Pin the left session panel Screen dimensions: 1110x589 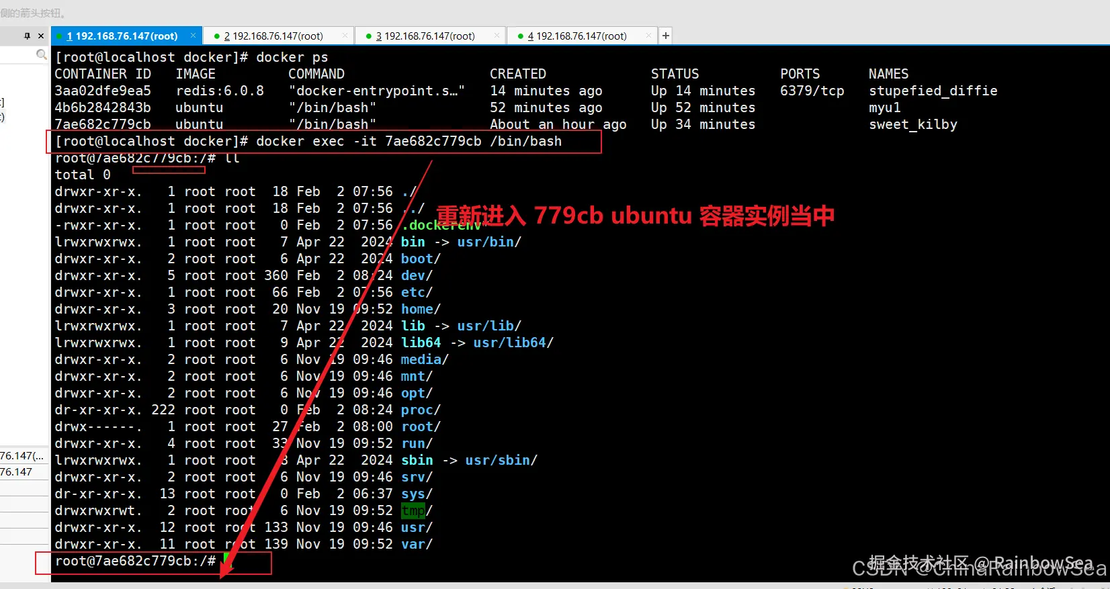click(x=28, y=36)
